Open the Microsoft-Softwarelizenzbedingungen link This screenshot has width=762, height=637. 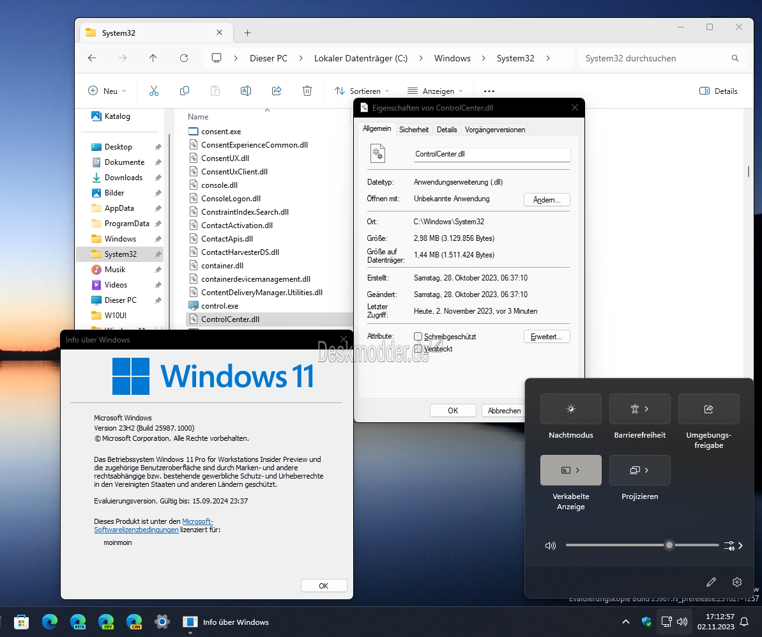[x=153, y=526]
